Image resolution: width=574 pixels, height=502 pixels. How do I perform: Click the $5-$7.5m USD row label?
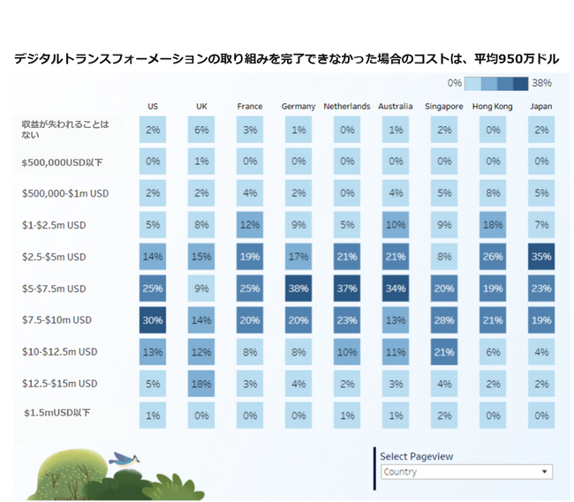[54, 288]
